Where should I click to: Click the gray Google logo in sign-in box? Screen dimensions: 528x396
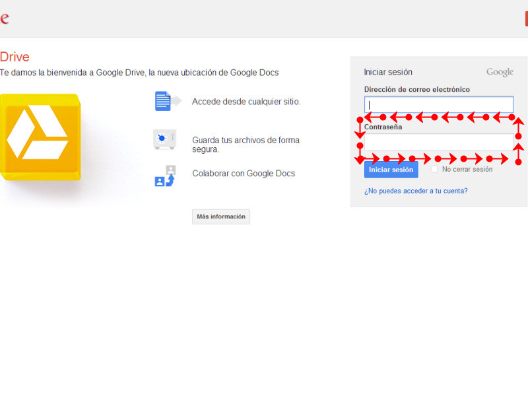tap(500, 72)
